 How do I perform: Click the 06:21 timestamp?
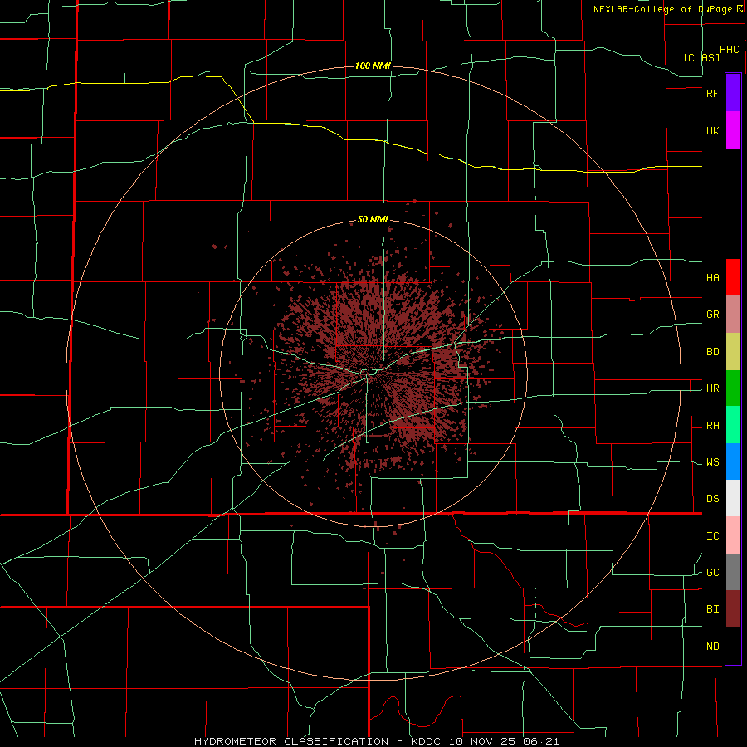(542, 741)
